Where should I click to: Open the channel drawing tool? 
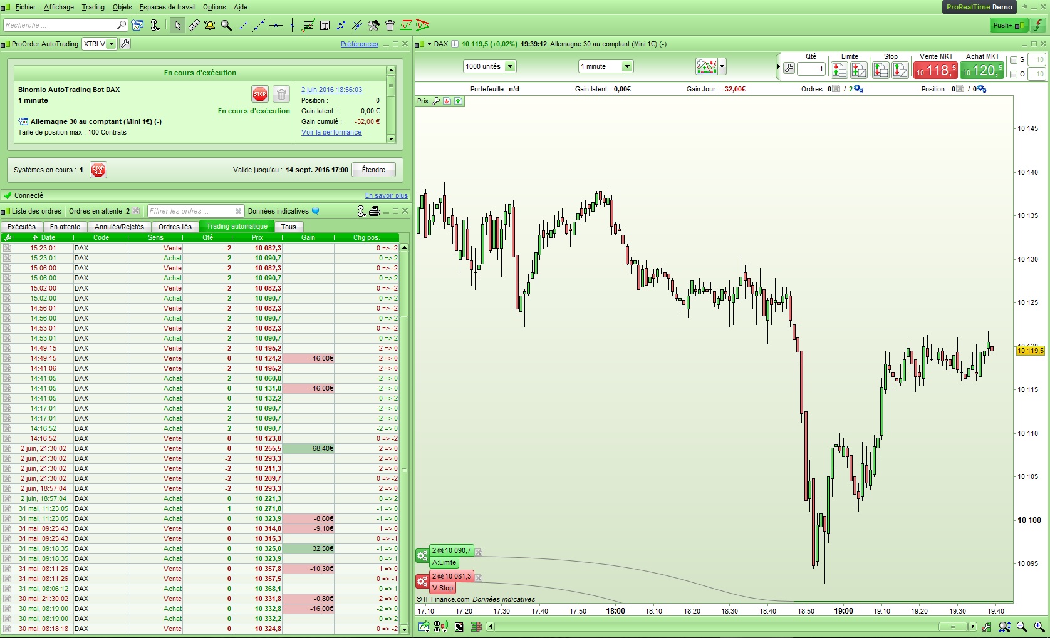(x=357, y=25)
